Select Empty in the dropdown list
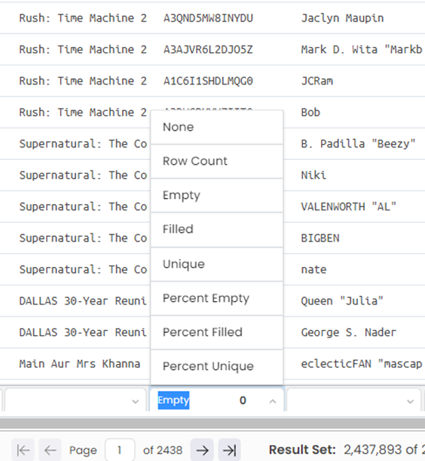Viewport: 425px width, 461px height. tap(217, 195)
